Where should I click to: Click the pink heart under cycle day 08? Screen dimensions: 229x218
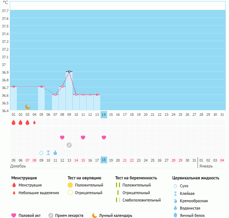(x=62, y=137)
